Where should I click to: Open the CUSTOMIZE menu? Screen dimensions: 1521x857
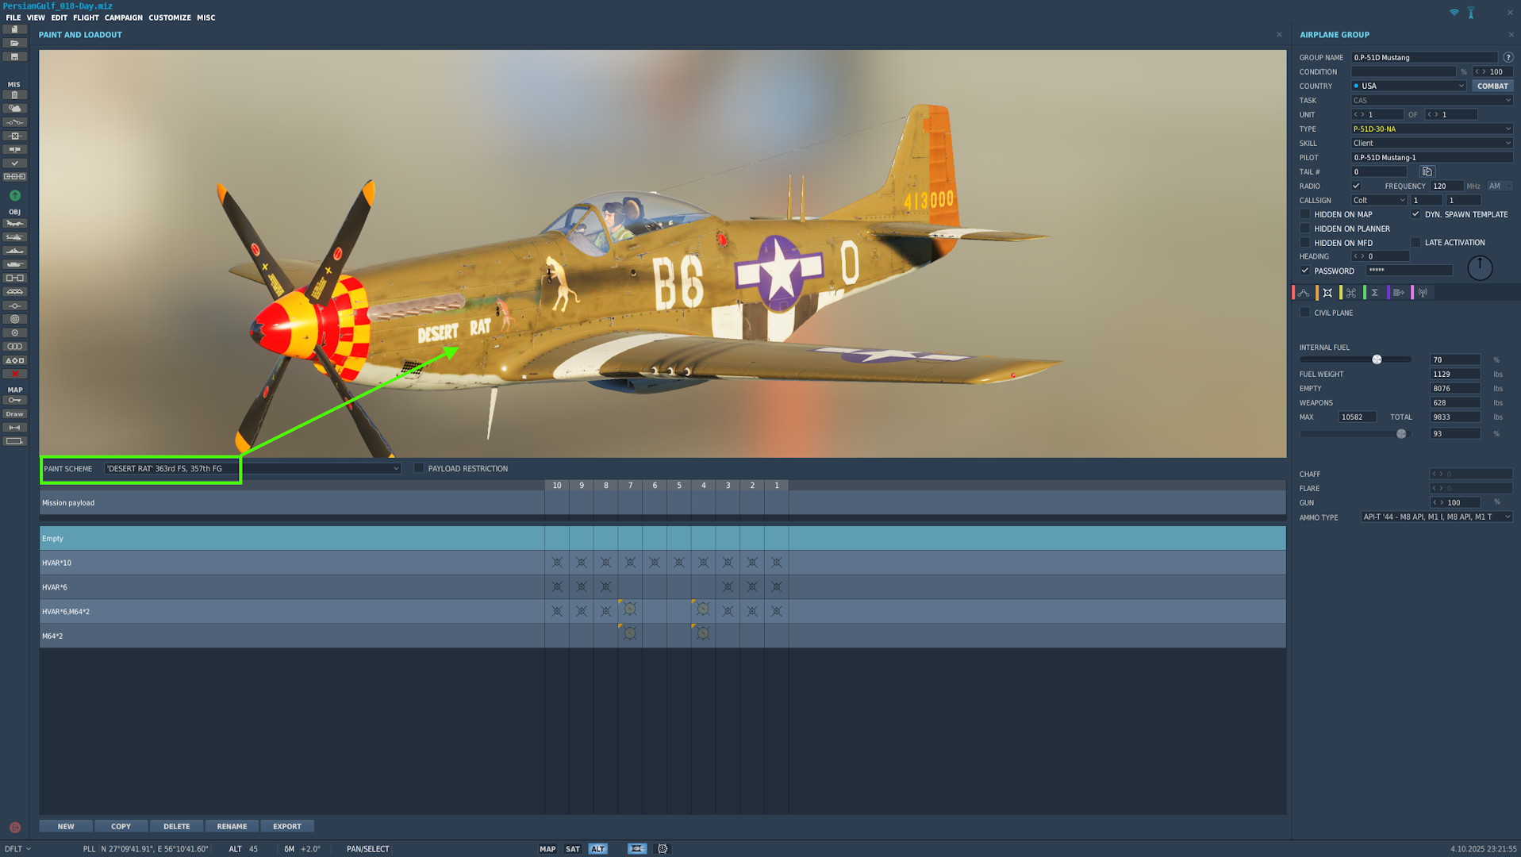(x=170, y=17)
